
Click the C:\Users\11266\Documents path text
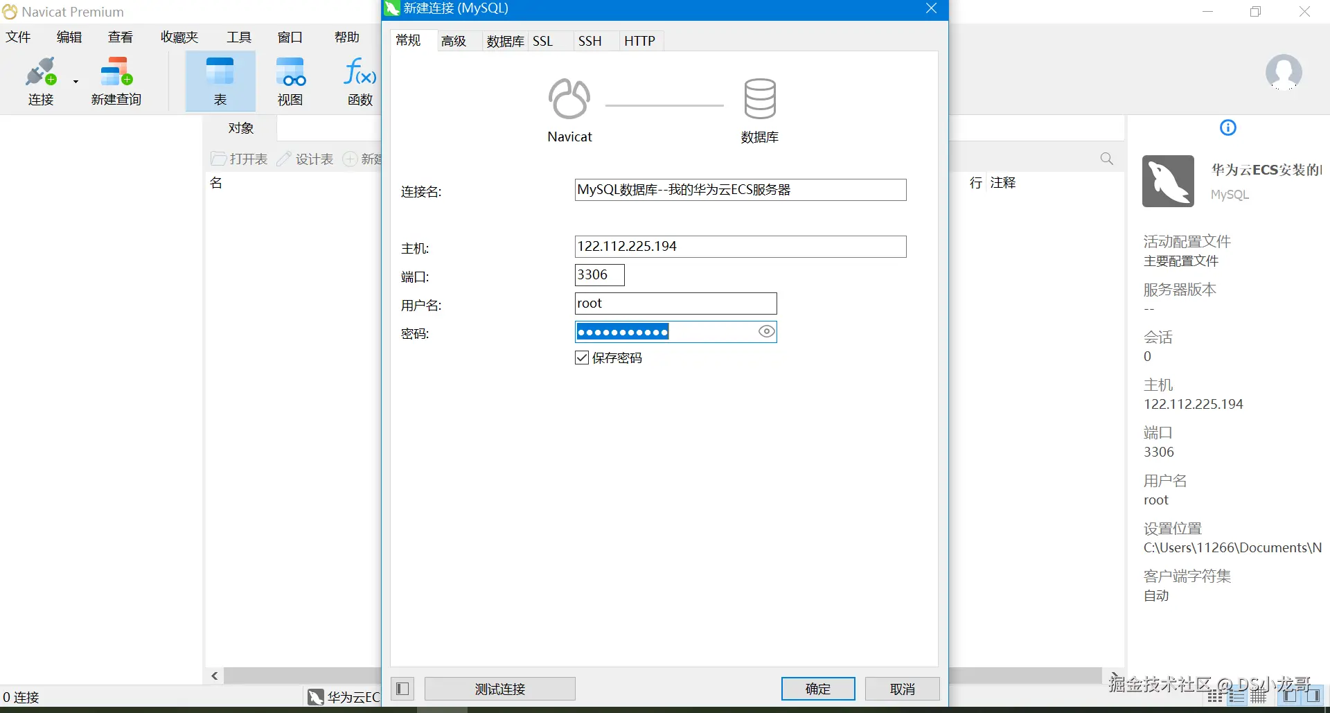click(1232, 547)
